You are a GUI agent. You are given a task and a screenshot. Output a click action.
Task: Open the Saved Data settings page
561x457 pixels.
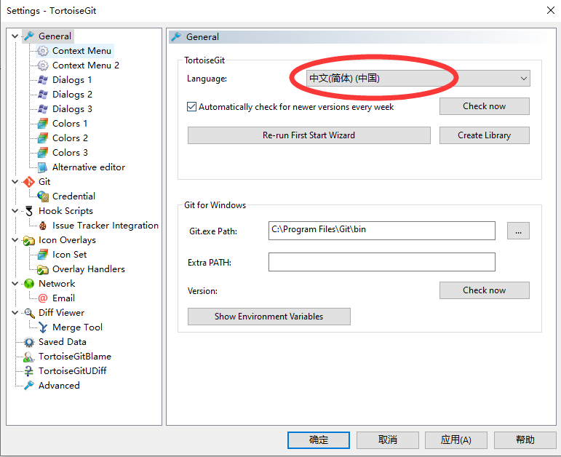click(x=63, y=342)
